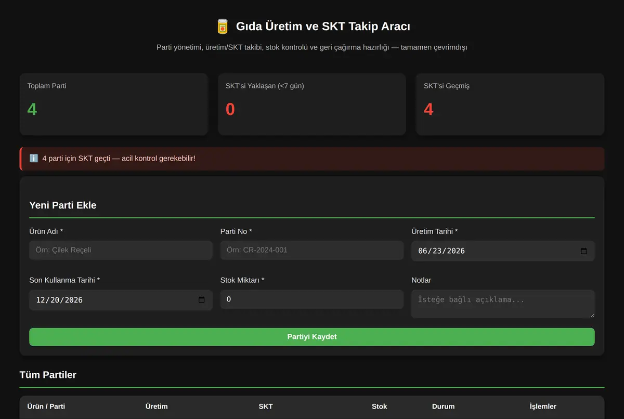Click the Stok Miktarı * label
624x419 pixels.
click(x=242, y=280)
